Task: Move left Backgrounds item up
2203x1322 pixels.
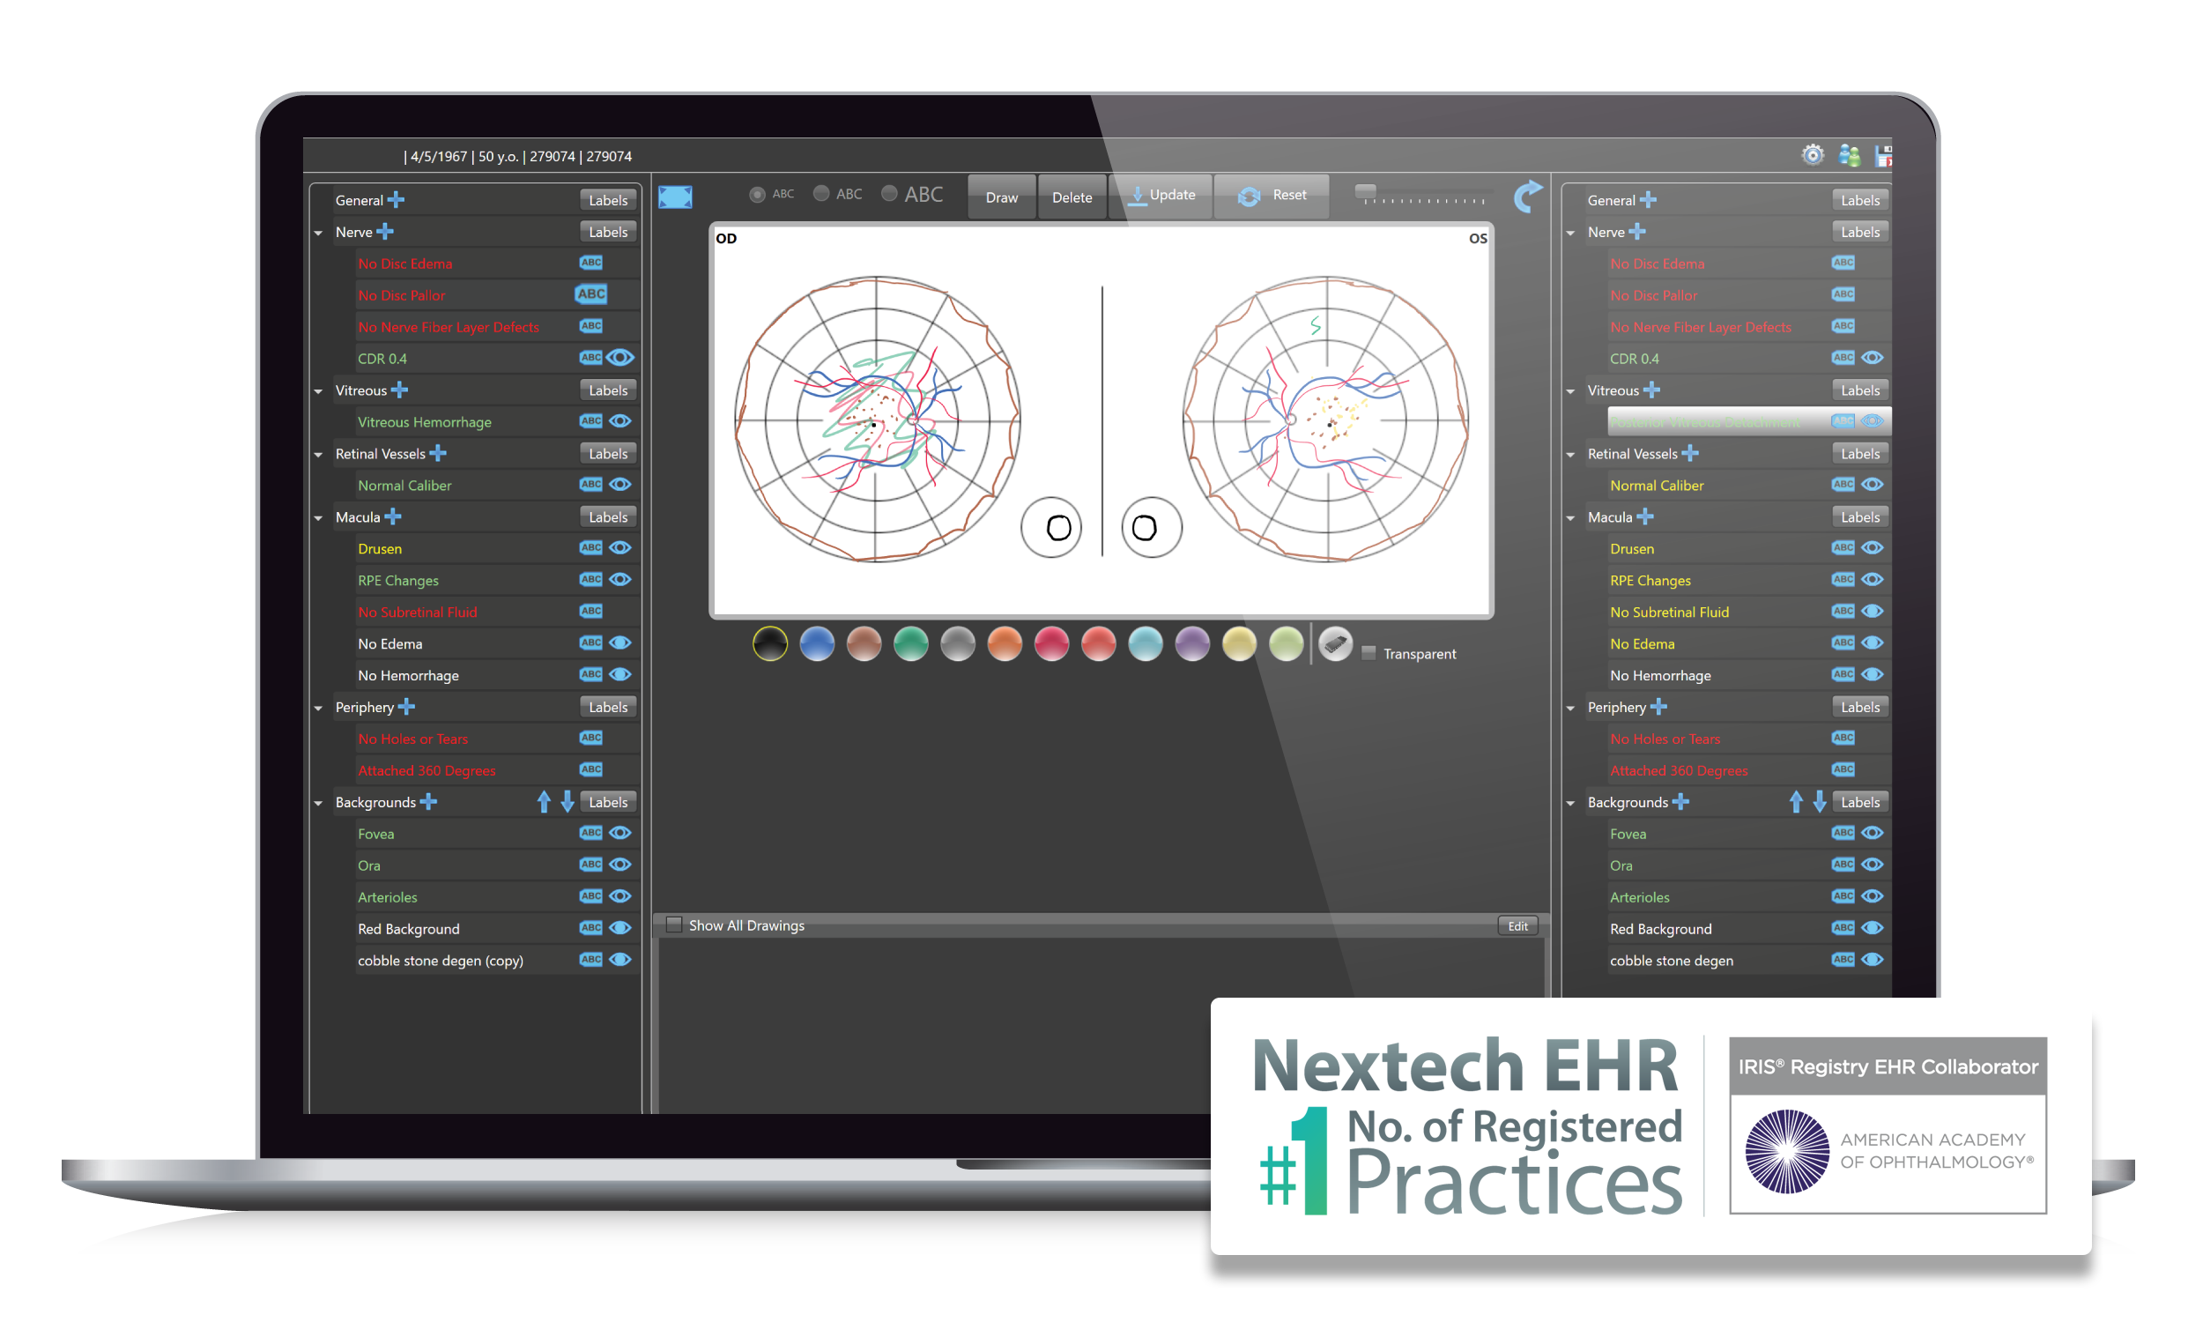Action: (544, 802)
